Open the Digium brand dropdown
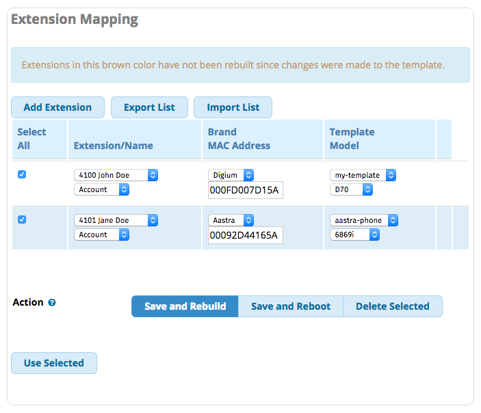This screenshot has height=413, width=481. (x=231, y=175)
